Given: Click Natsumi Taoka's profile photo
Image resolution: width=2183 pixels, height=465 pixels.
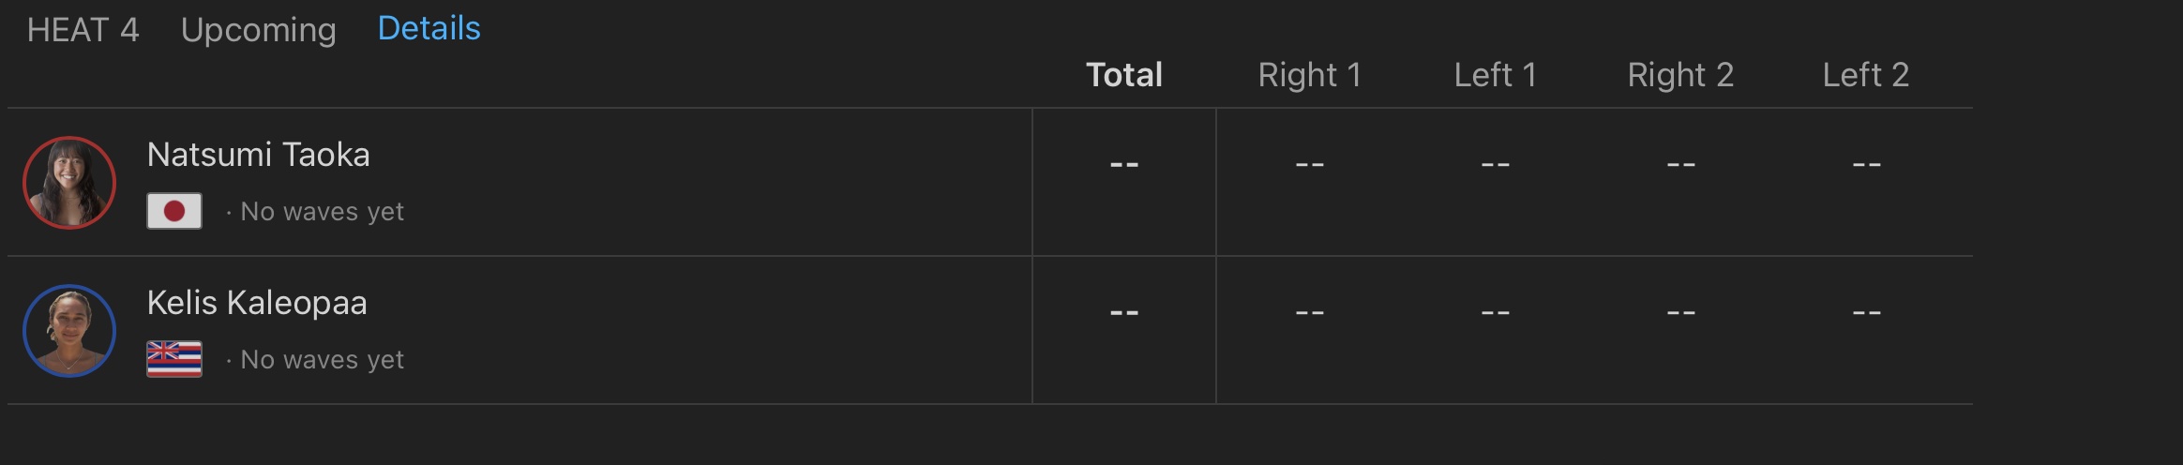Looking at the screenshot, I should pos(69,183).
